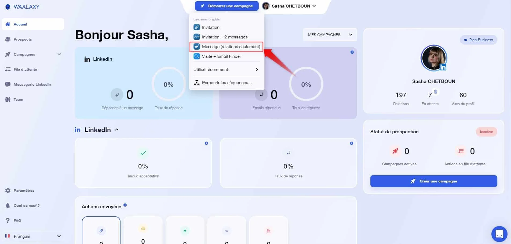The width and height of the screenshot is (511, 244).
Task: Click the Démarrer une campagne button
Action: (x=227, y=6)
